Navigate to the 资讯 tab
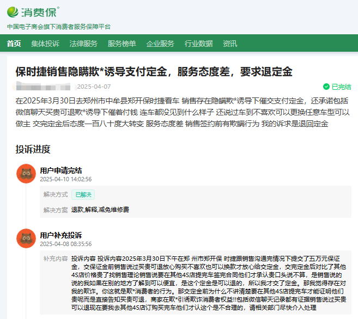Image resolution: width=358 pixels, height=319 pixels. (230, 44)
